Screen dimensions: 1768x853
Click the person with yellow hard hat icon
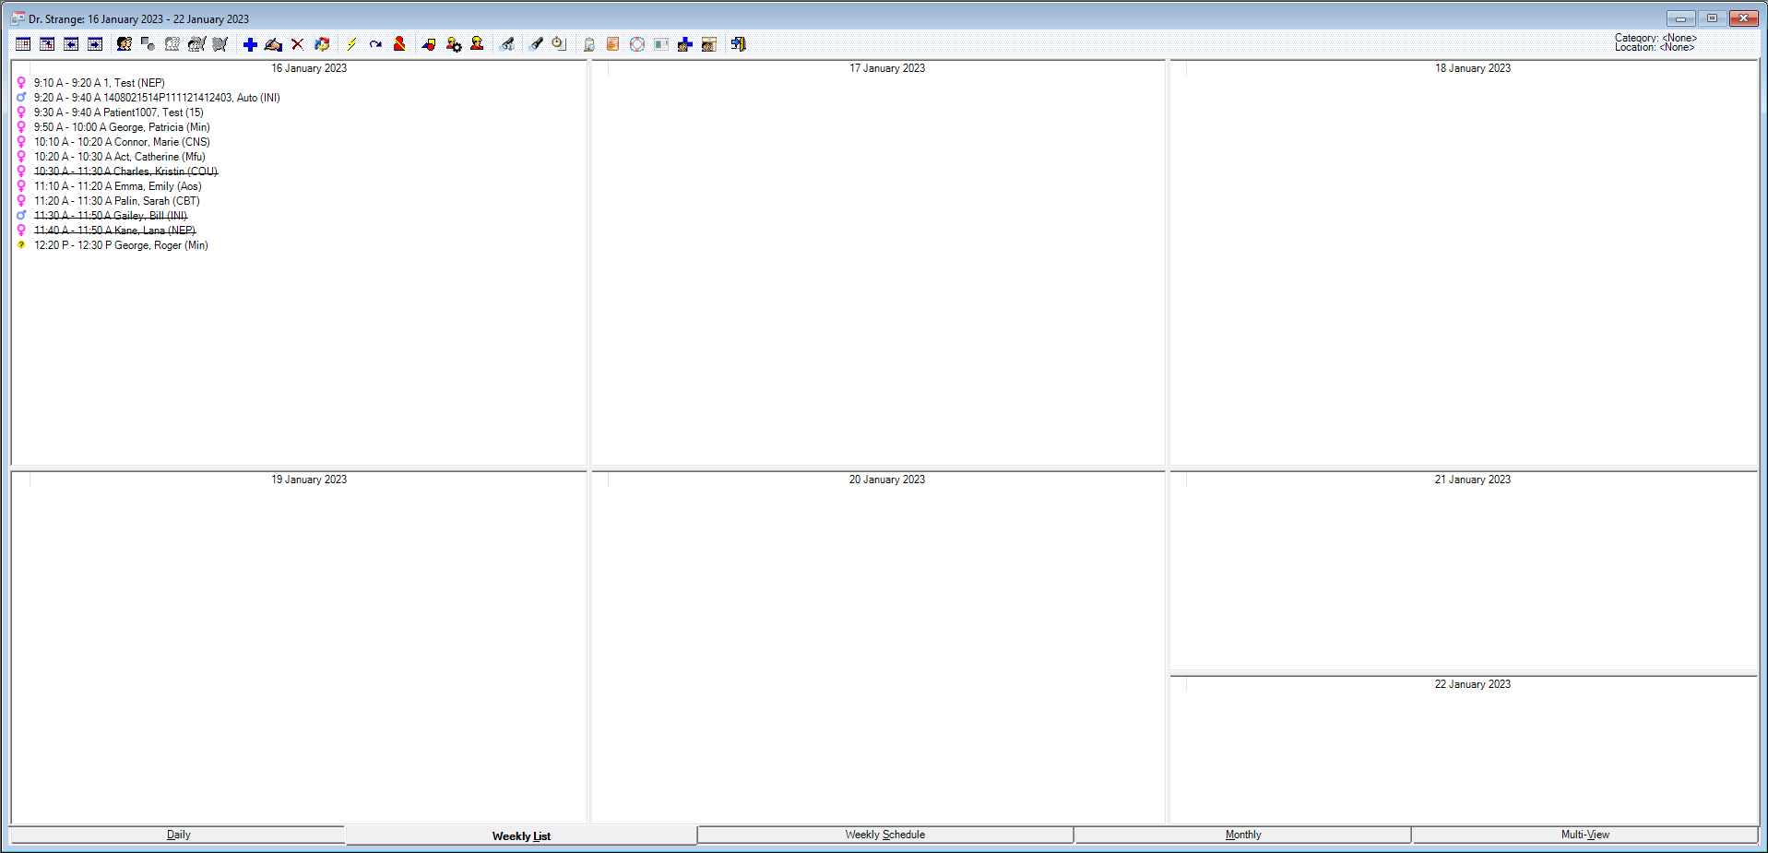[x=477, y=44]
